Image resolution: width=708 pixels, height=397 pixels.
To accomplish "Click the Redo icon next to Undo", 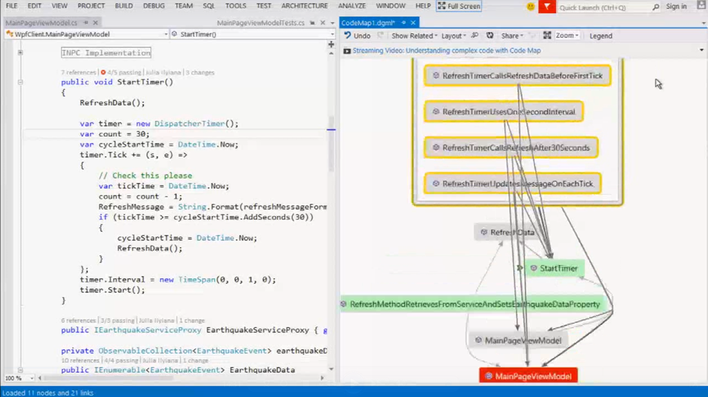I will (381, 35).
